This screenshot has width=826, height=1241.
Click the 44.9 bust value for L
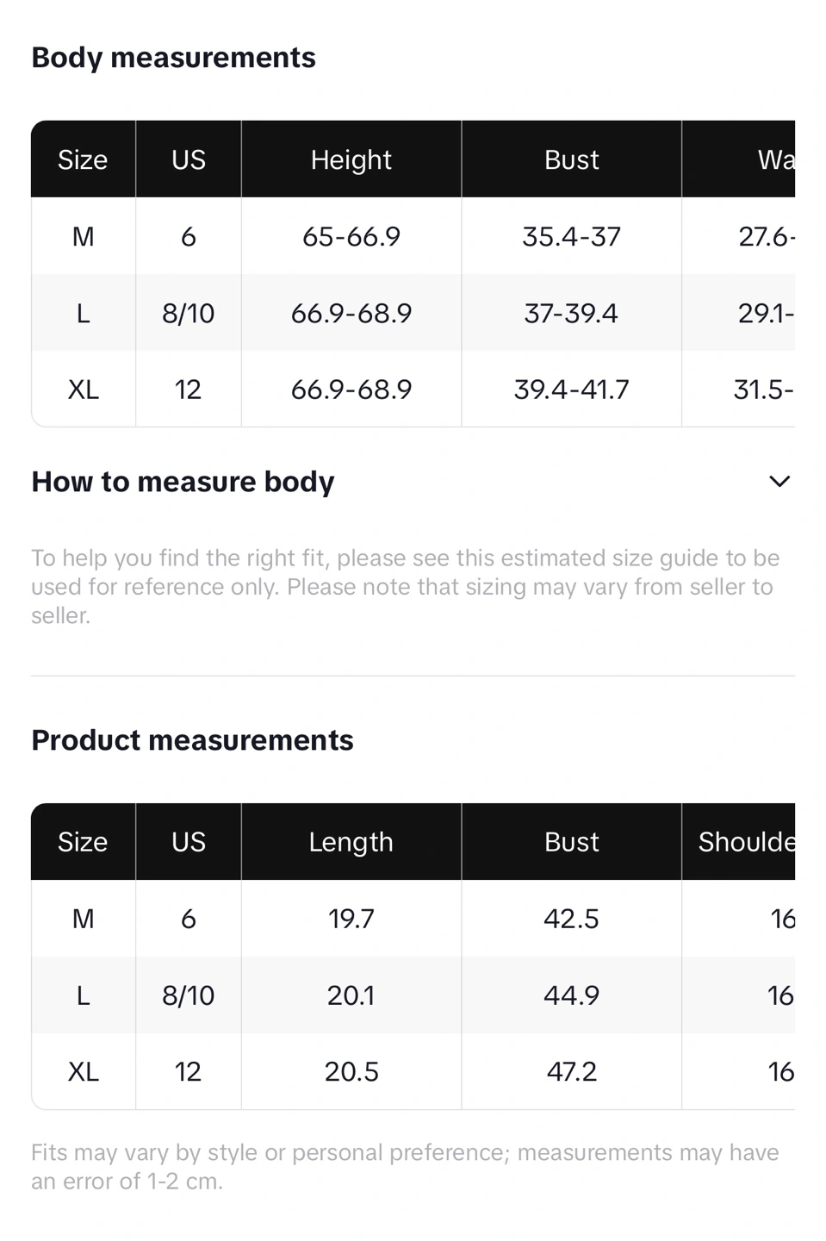[571, 995]
